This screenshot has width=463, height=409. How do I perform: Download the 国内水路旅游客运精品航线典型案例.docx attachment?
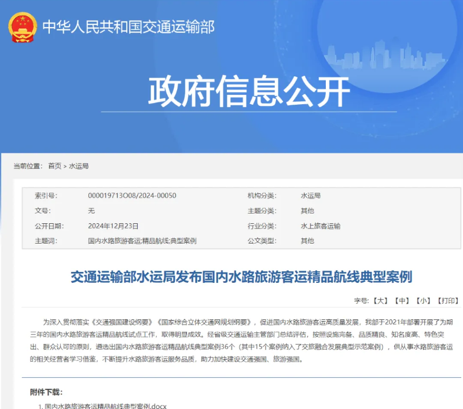[105, 406]
